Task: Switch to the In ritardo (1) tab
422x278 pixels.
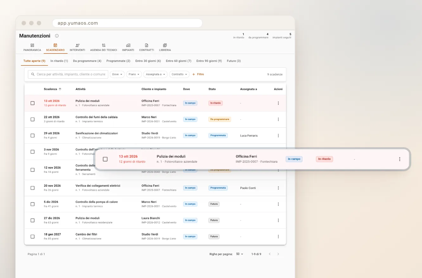Action: point(59,61)
